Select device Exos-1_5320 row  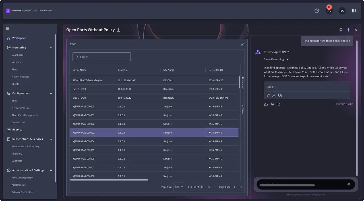[x=154, y=89]
